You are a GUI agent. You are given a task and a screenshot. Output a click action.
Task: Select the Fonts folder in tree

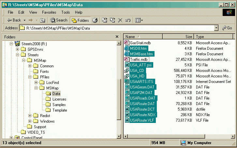[44, 72]
